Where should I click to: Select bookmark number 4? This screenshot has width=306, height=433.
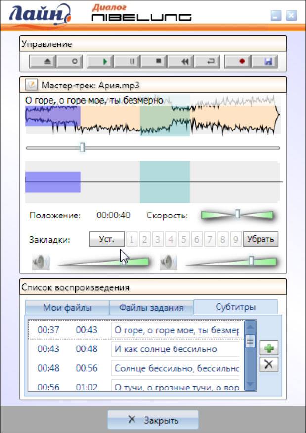pos(171,239)
